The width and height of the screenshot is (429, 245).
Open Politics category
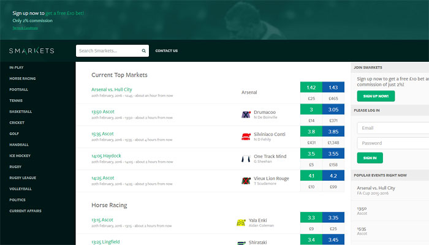[17, 200]
